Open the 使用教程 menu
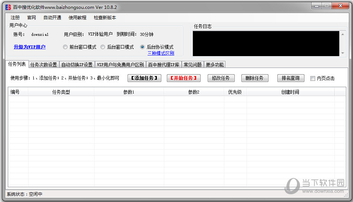 tap(77, 17)
